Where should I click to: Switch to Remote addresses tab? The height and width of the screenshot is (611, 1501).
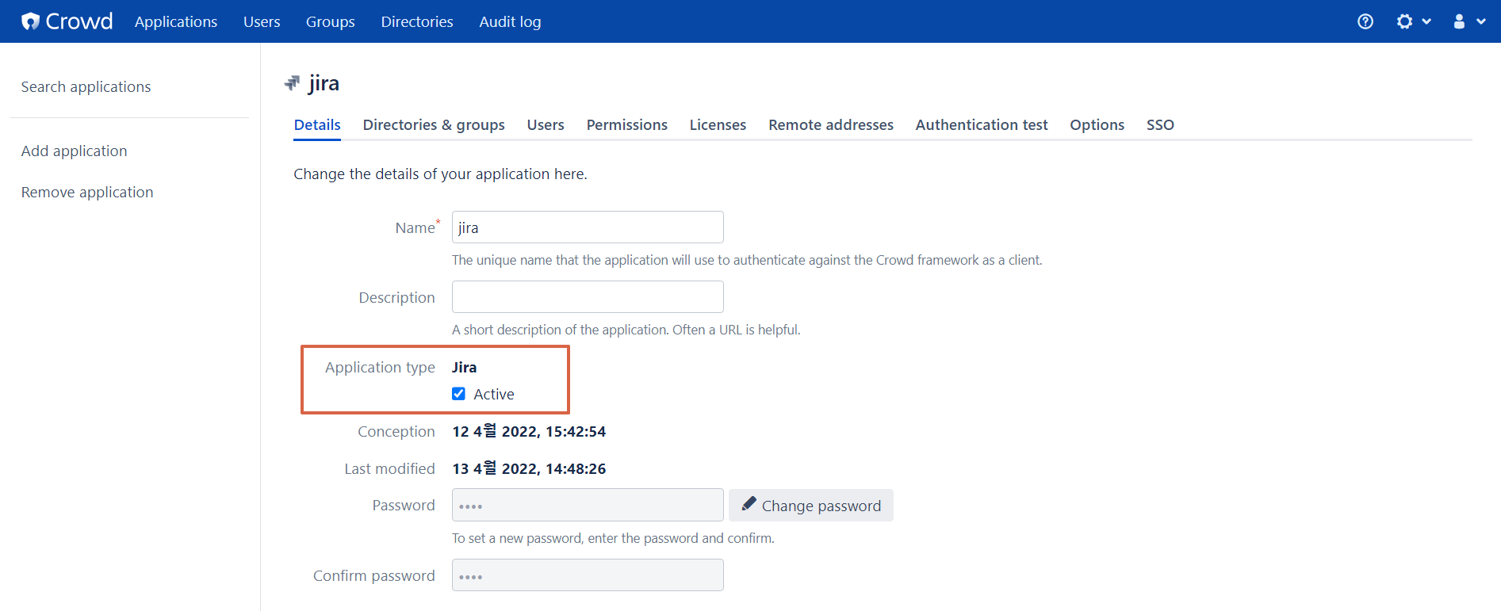pos(831,124)
